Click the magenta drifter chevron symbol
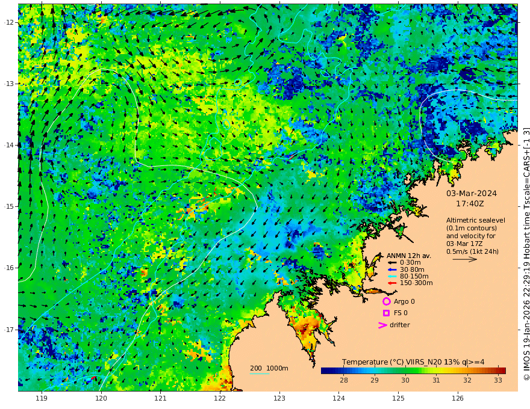The height and width of the screenshot is (409, 530). (382, 325)
